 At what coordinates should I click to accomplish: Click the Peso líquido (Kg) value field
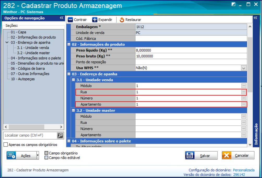pyautogui.click(x=191, y=50)
